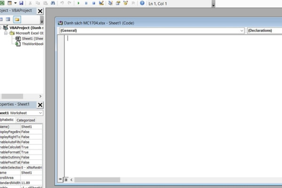Viewport: 282px width, 188px height.
Task: Click the Undo arrow icon
Action: click(x=62, y=3)
